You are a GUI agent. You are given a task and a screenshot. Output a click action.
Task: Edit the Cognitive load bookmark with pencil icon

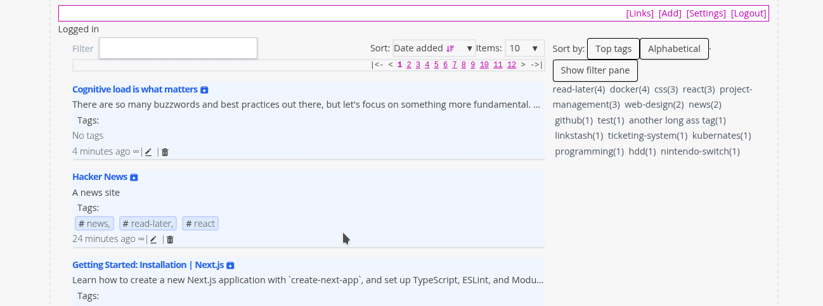click(148, 152)
